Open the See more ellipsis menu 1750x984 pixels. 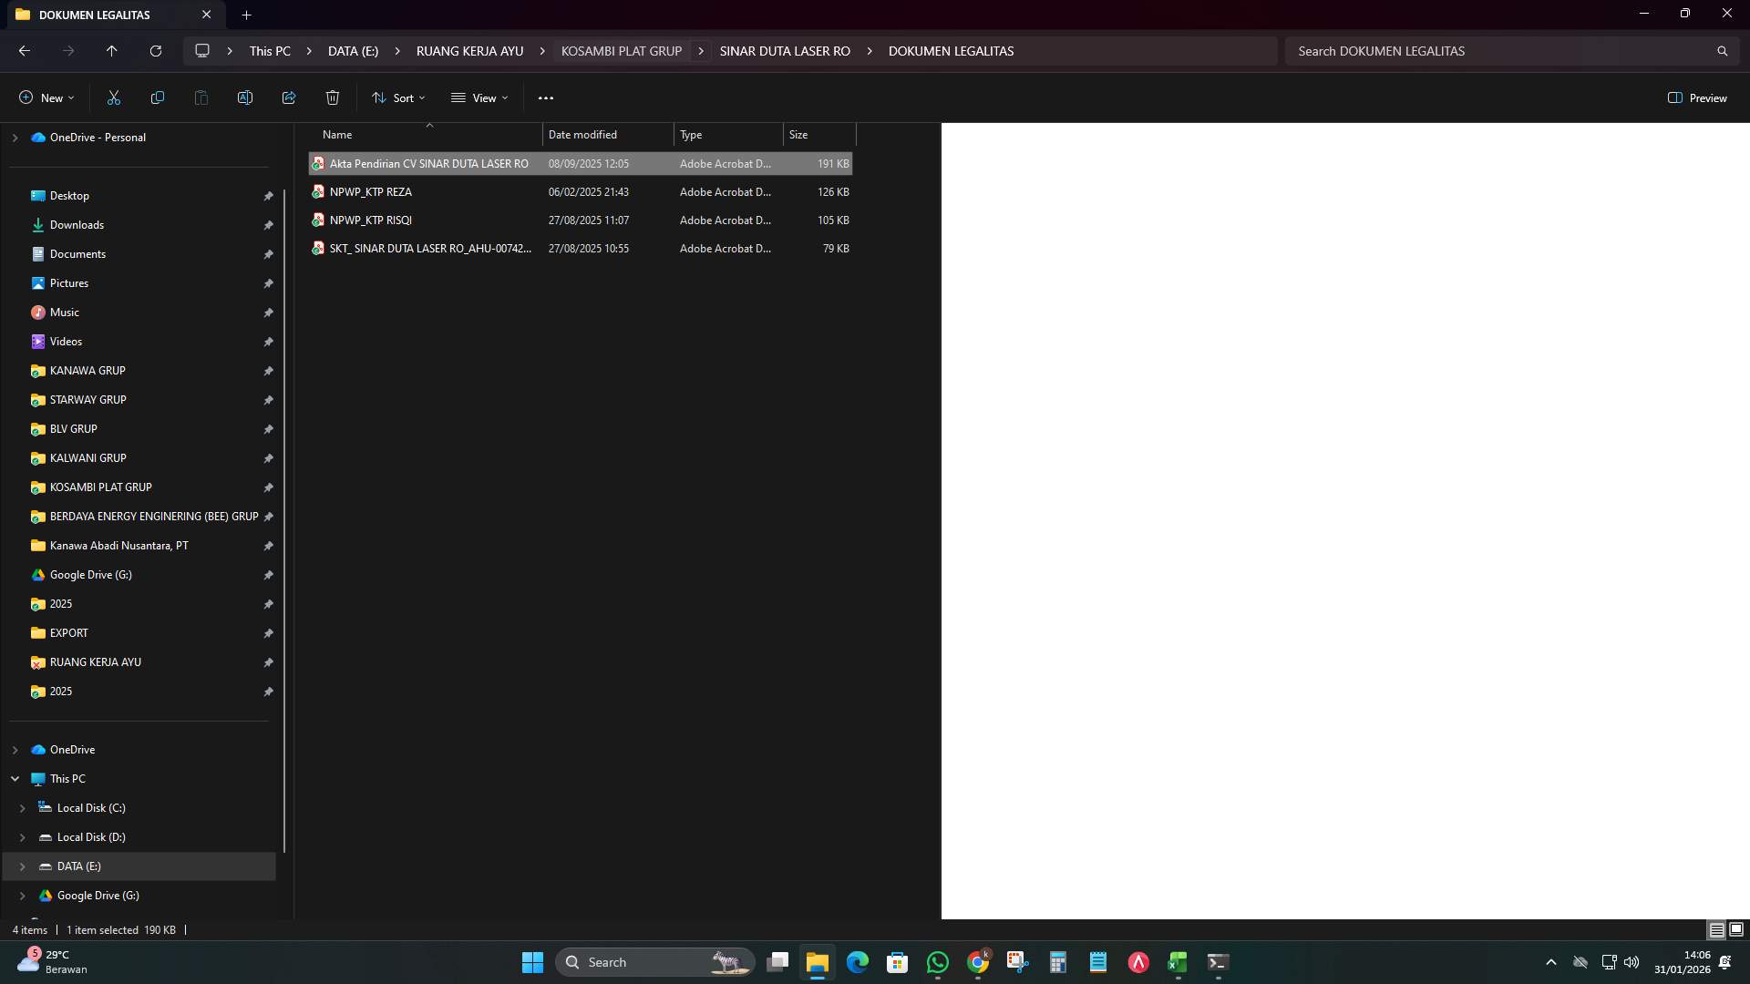(x=545, y=97)
